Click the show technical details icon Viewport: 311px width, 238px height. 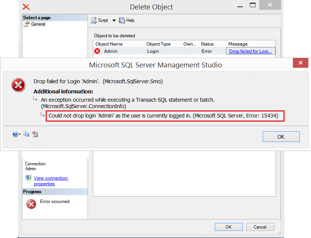tap(35, 134)
